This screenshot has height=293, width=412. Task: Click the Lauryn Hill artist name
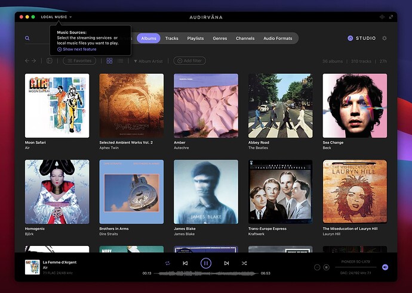tap(331, 234)
